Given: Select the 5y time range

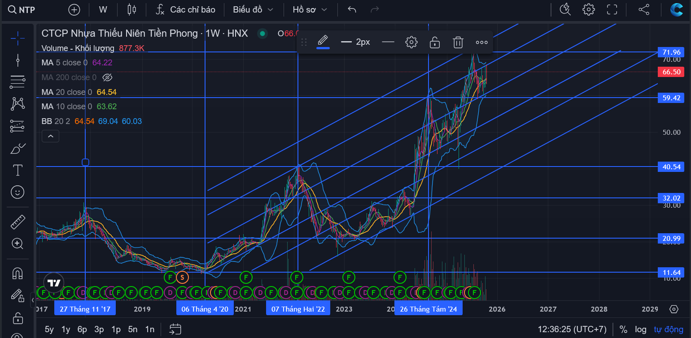Looking at the screenshot, I should click(x=49, y=329).
